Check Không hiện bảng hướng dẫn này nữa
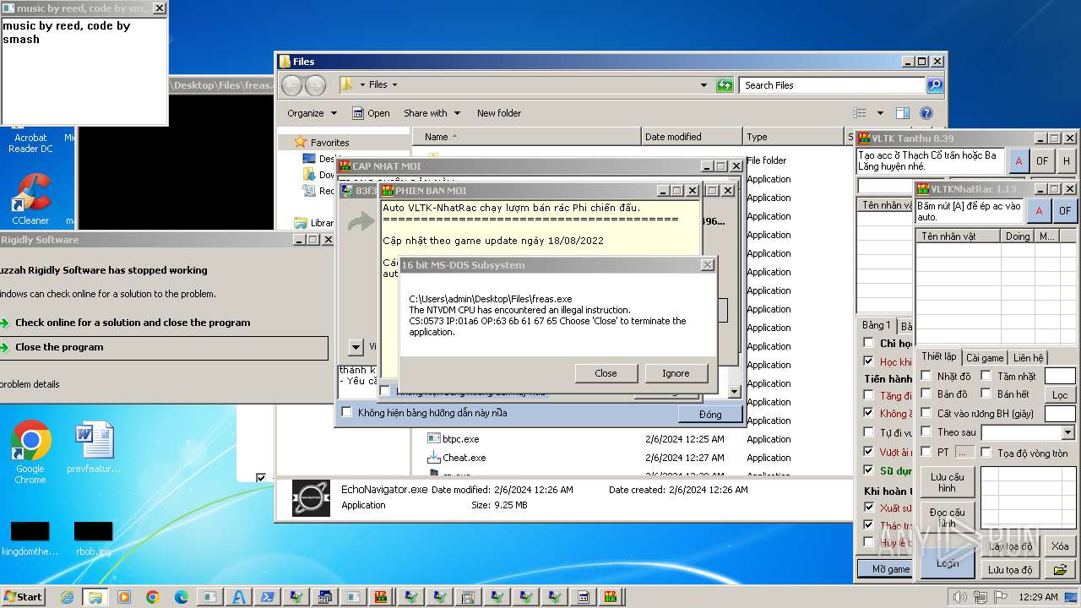 pyautogui.click(x=346, y=412)
